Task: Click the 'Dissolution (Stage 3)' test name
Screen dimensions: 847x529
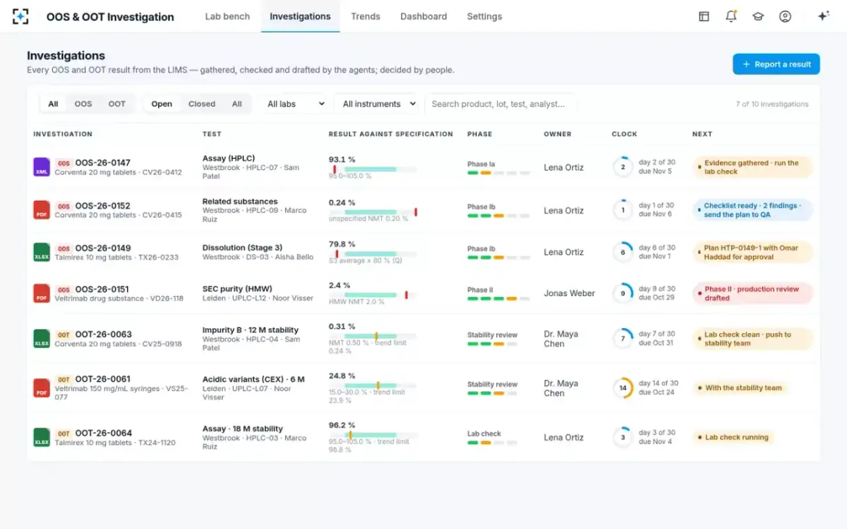Action: (242, 248)
